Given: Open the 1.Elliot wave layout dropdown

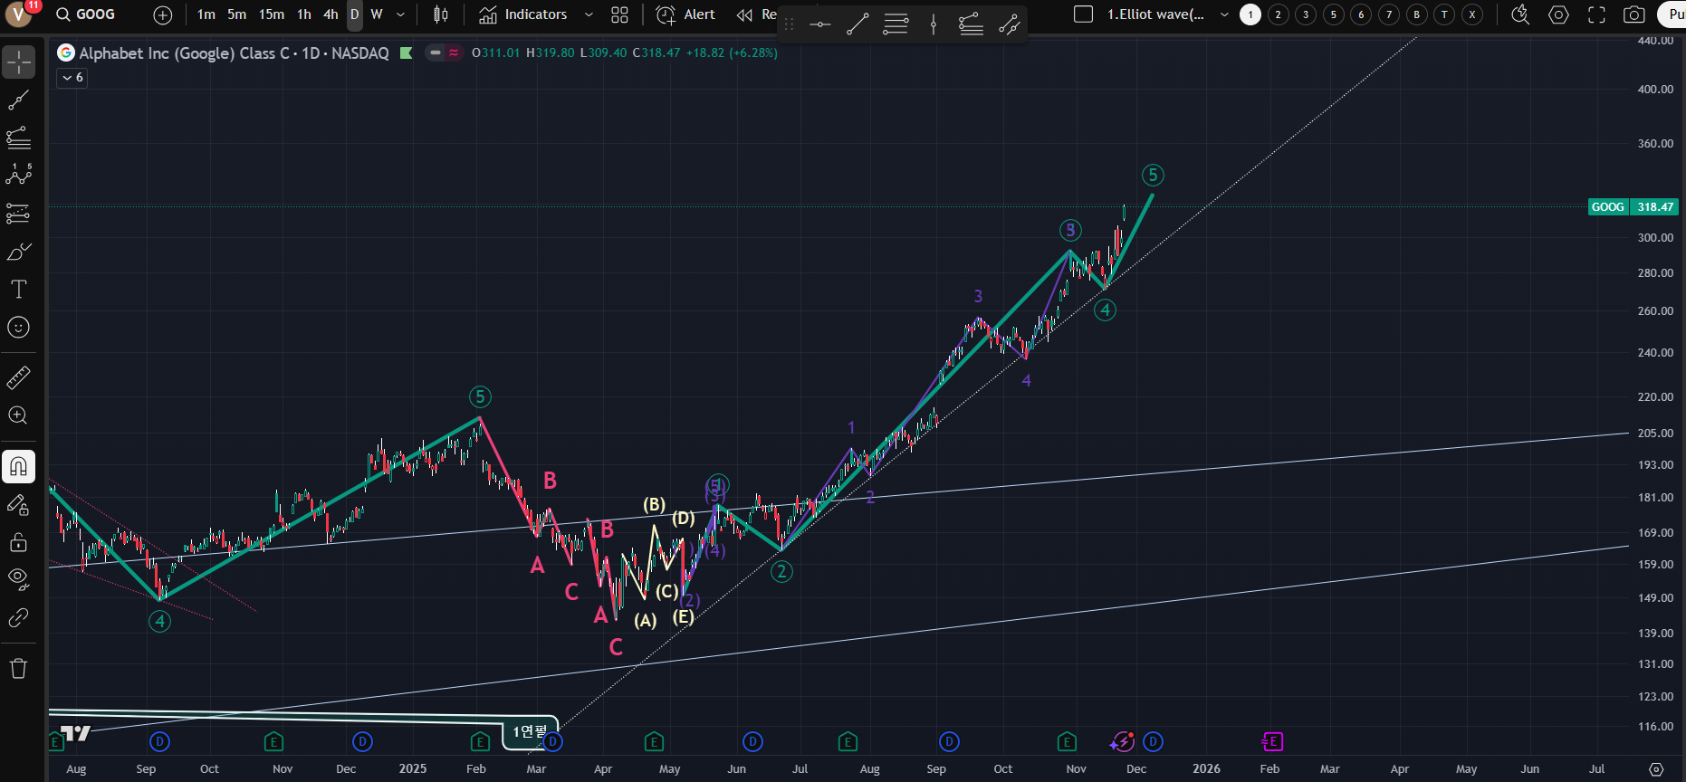Looking at the screenshot, I should coord(1224,14).
